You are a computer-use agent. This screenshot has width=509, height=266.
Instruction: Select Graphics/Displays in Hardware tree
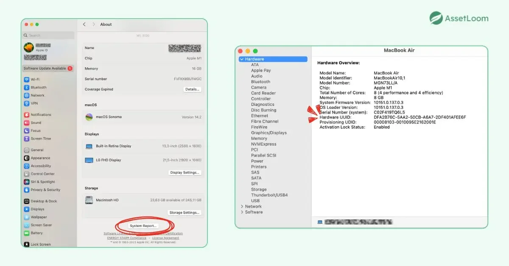[x=269, y=133]
